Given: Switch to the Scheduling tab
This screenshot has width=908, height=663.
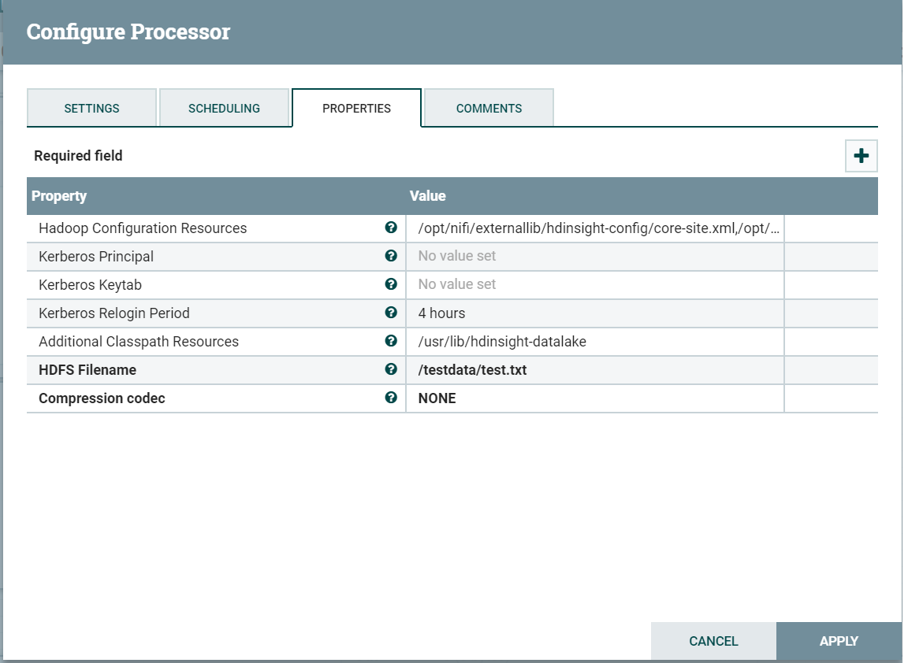Looking at the screenshot, I should click(x=225, y=108).
